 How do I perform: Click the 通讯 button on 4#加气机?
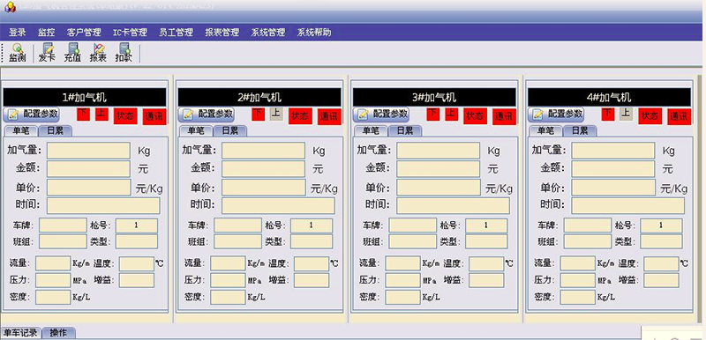click(679, 117)
